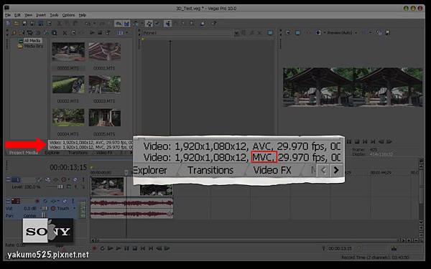Open the Tools menu
The image size is (431, 269).
[54, 15]
